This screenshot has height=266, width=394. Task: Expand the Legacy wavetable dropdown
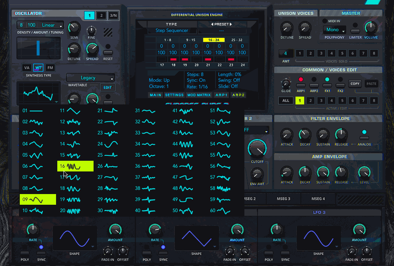[90, 78]
